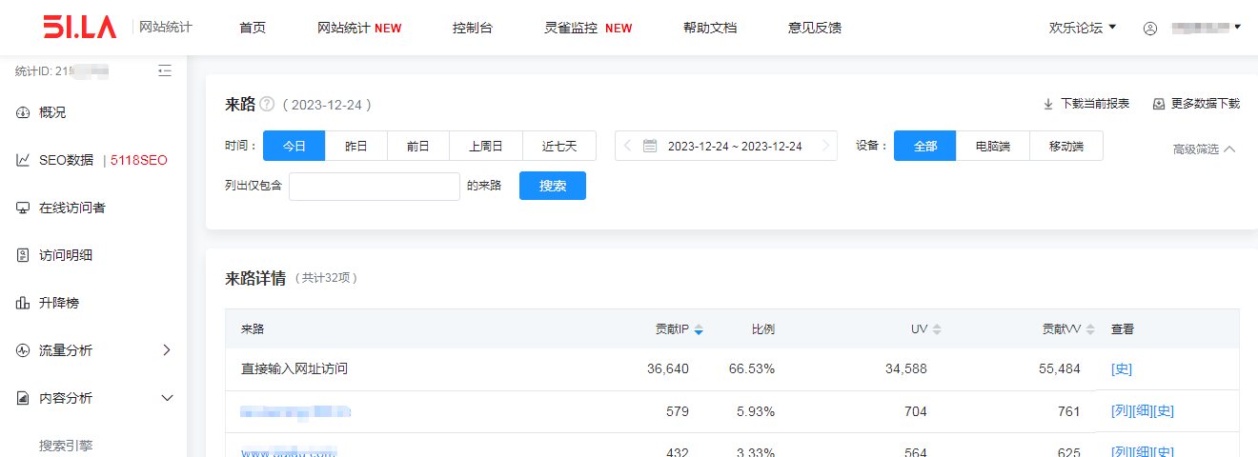
Task: Open the 控制台 top menu item
Action: point(473,28)
